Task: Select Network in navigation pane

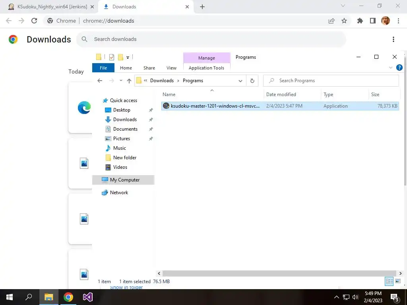Action: point(119,193)
